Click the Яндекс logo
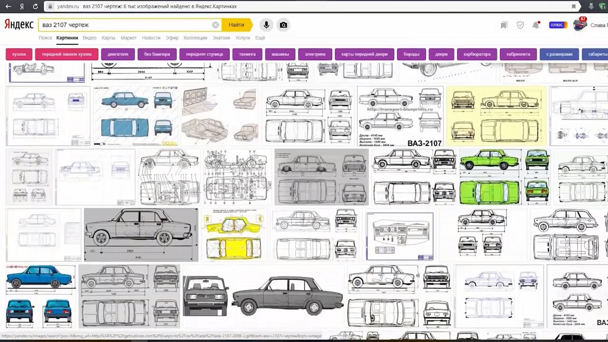 click(19, 24)
